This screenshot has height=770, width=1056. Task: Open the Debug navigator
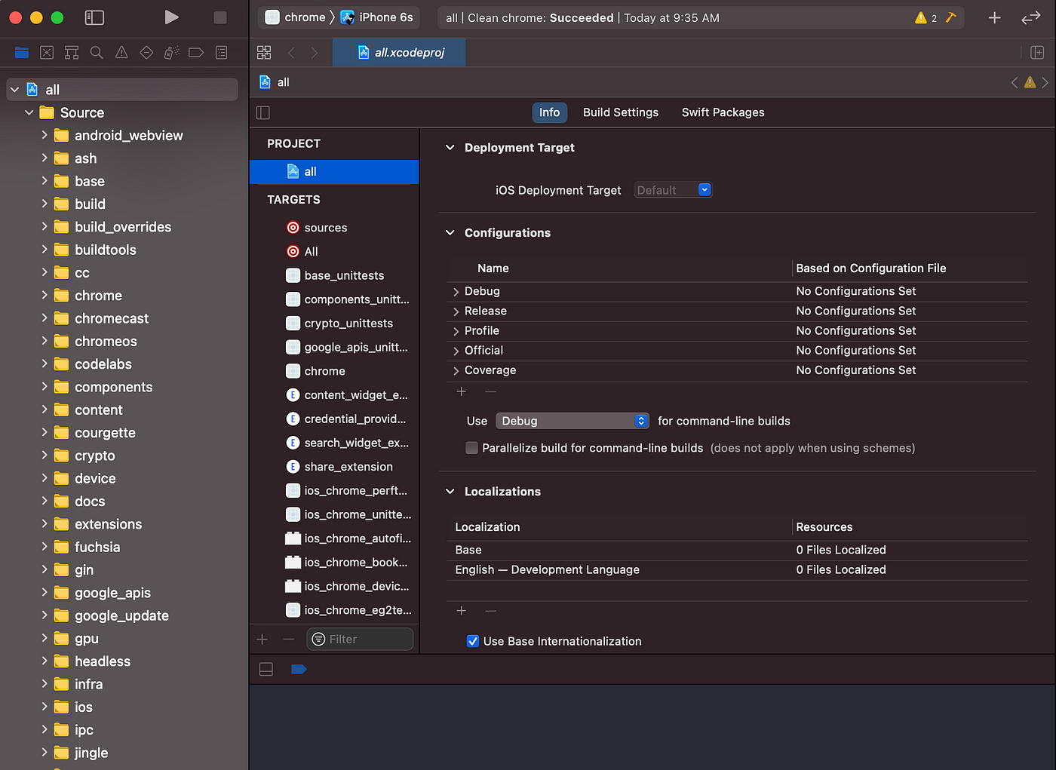click(171, 52)
